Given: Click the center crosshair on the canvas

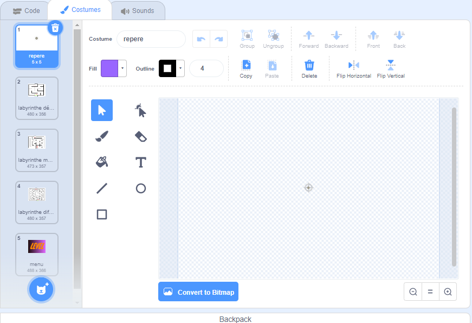Looking at the screenshot, I should pos(308,188).
